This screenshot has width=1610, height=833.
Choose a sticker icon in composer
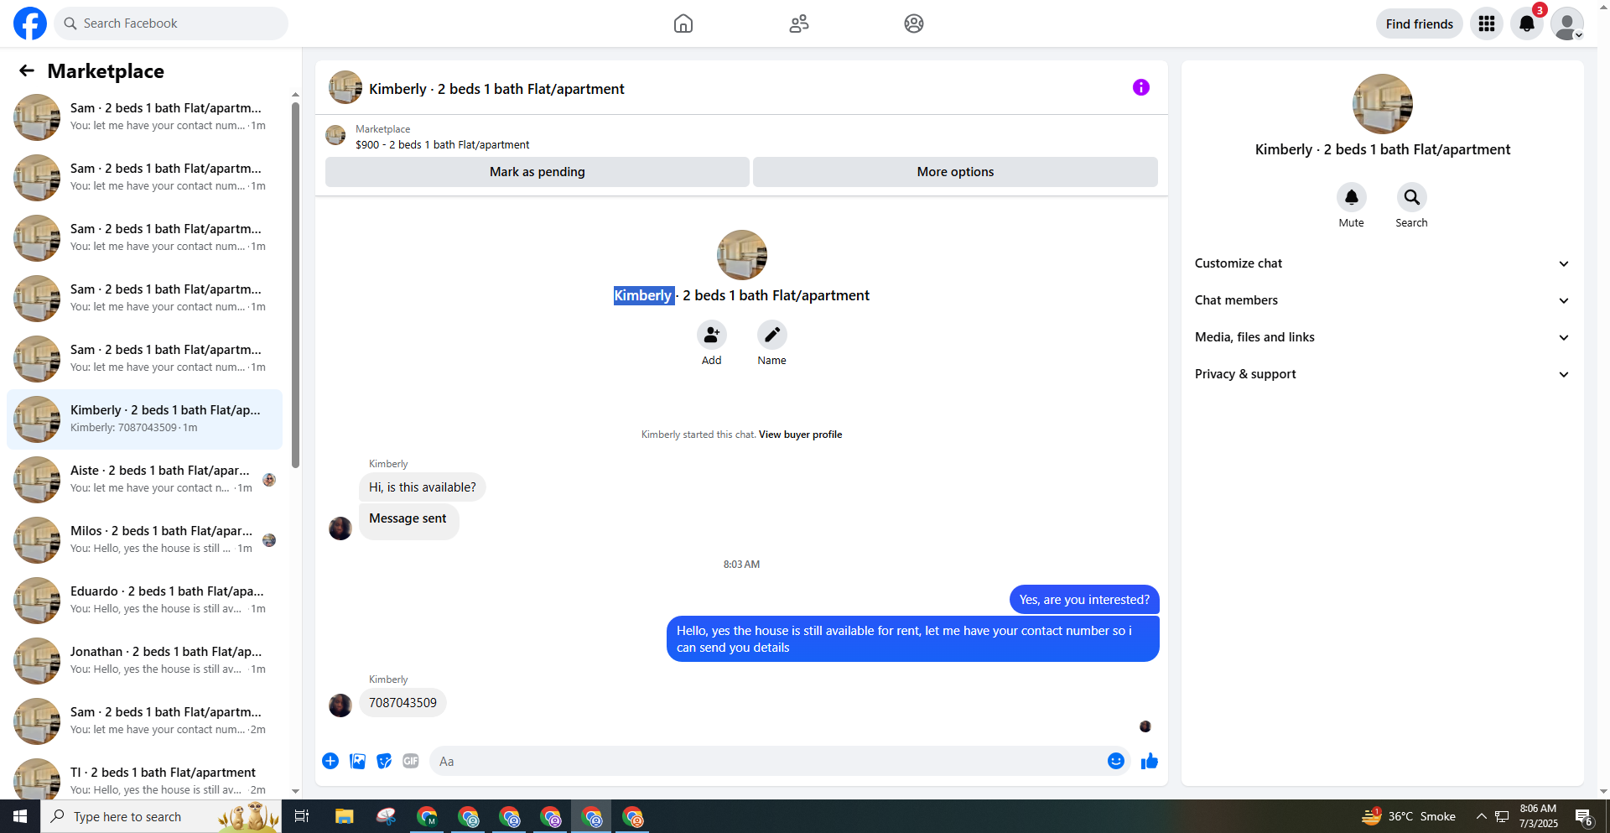click(384, 761)
